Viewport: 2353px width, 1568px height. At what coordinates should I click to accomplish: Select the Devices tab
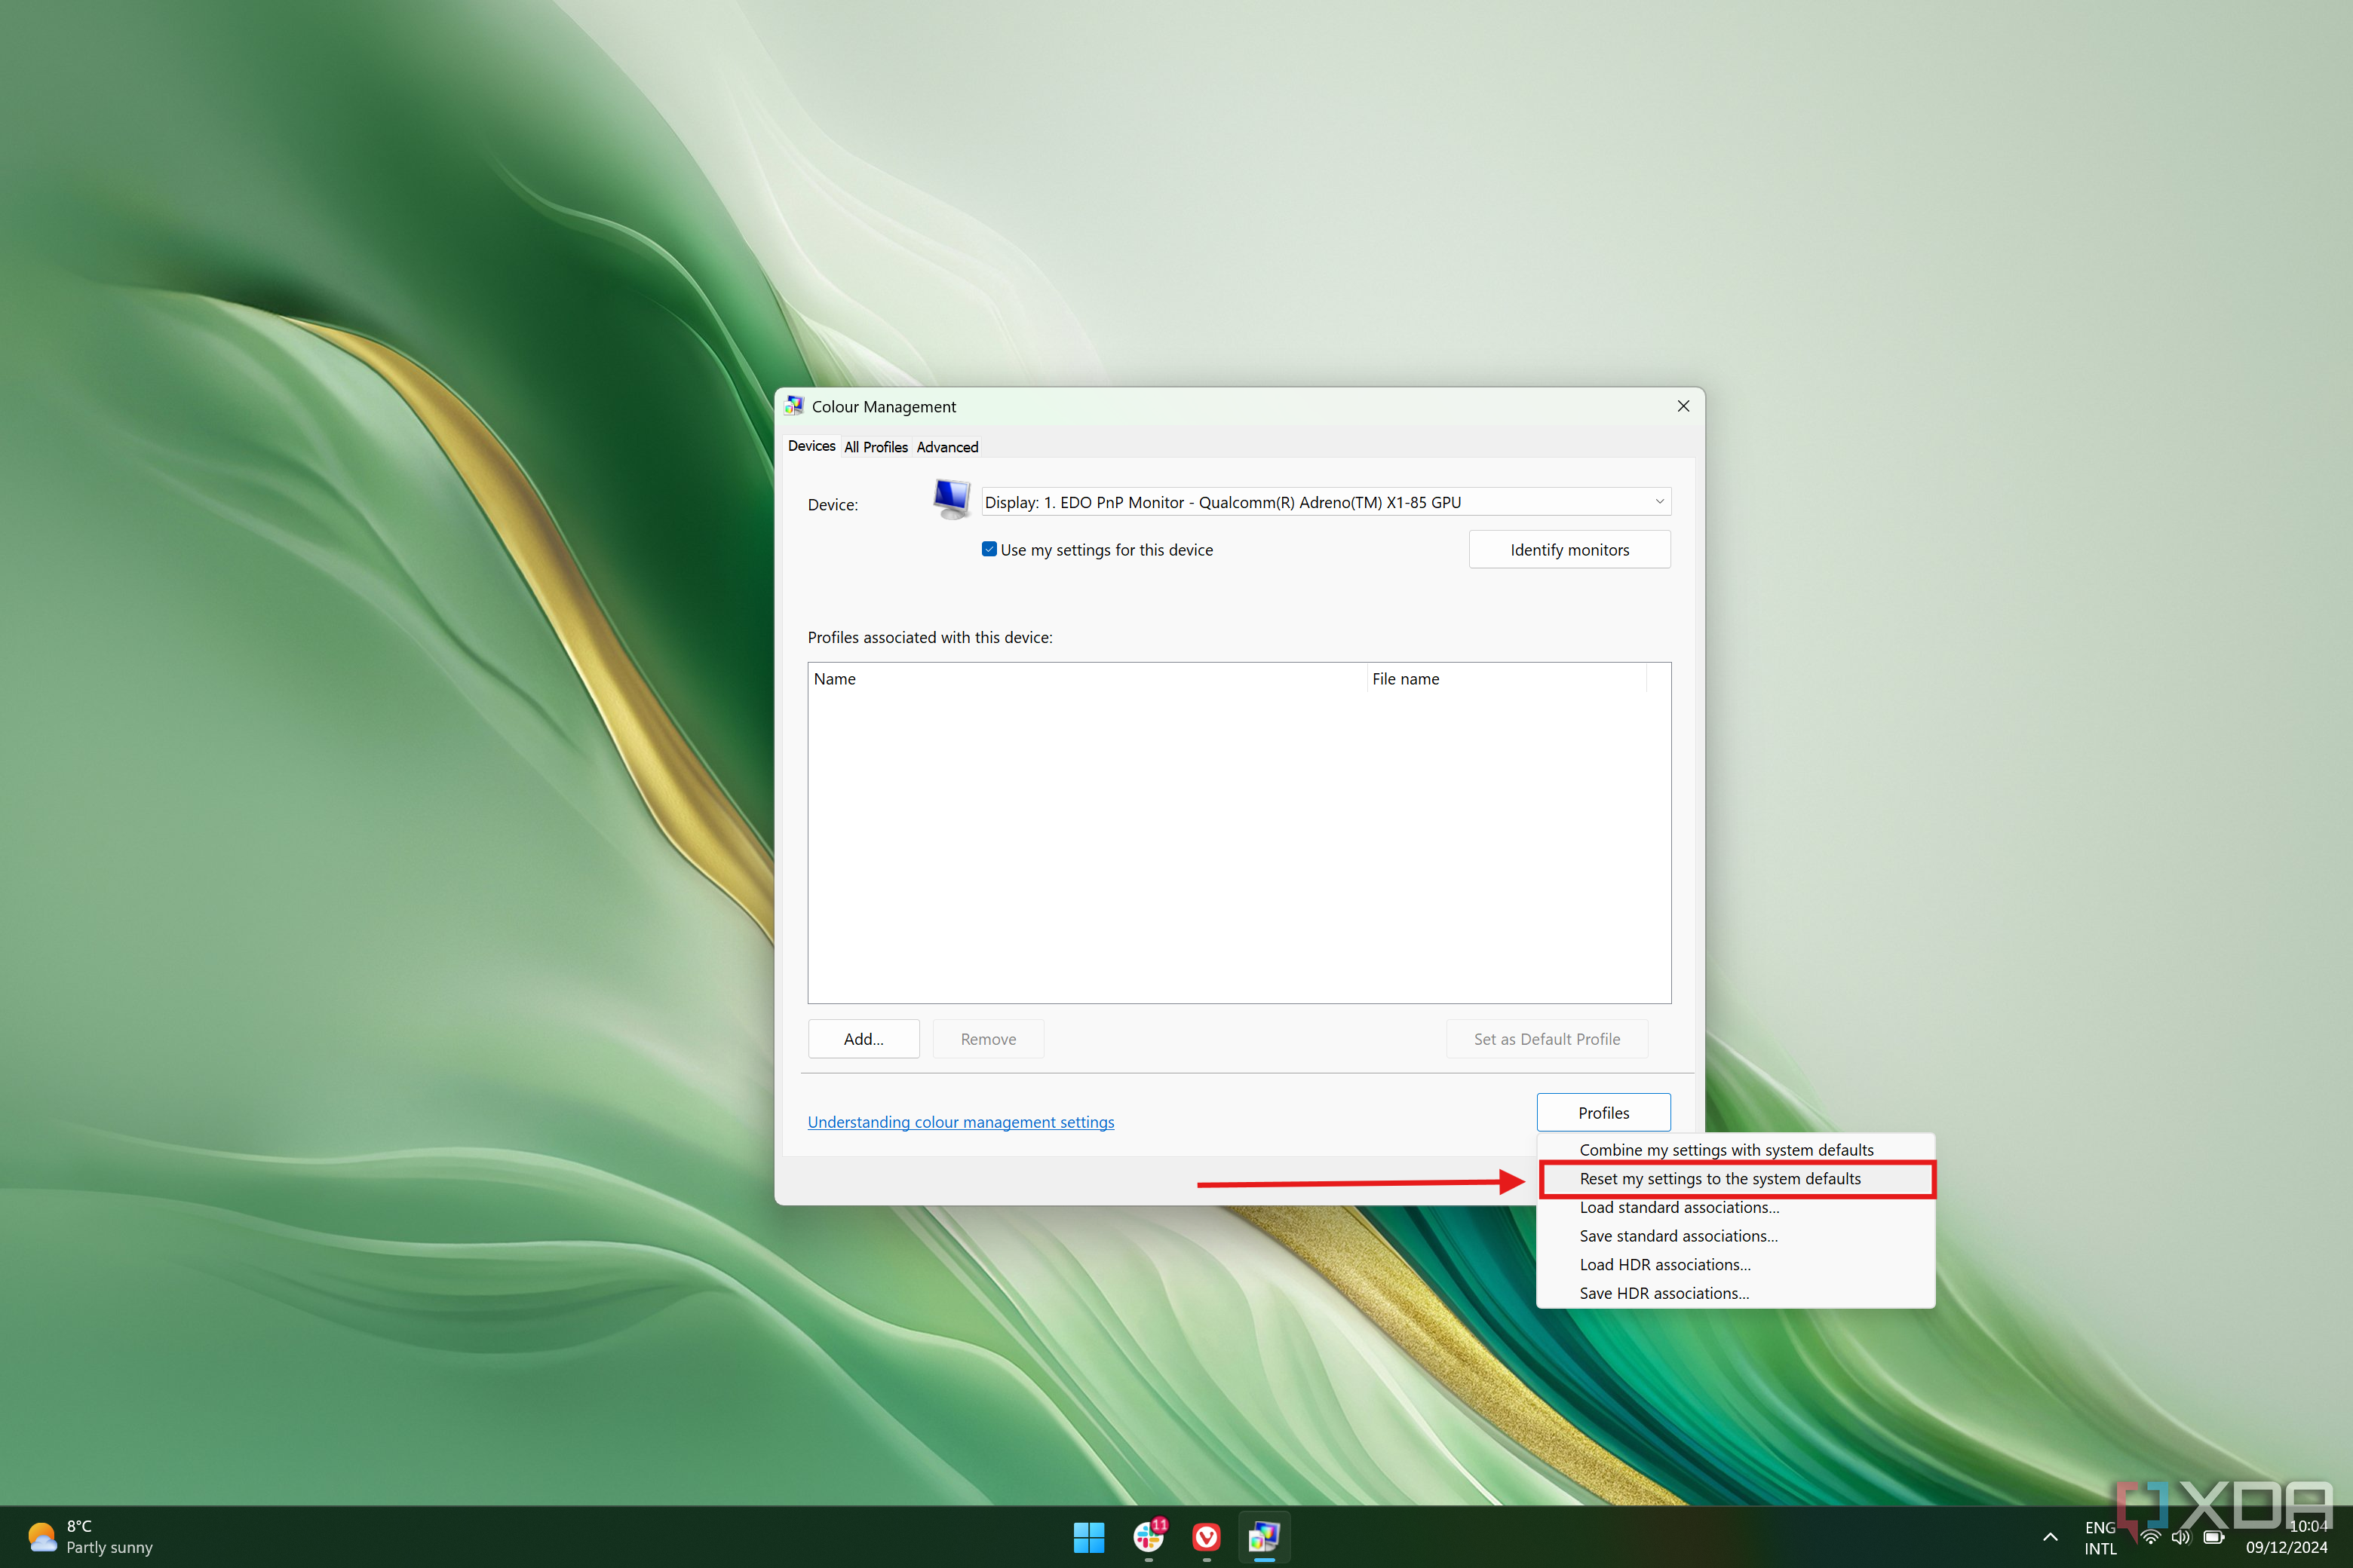(811, 446)
